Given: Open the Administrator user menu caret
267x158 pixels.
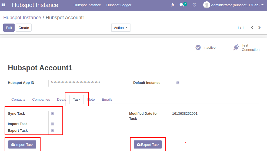Looking at the screenshot, I should pyautogui.click(x=262, y=5).
